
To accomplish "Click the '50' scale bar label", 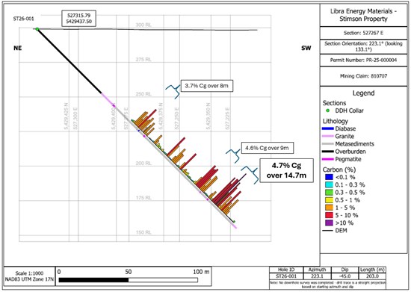I will [x=129, y=272].
